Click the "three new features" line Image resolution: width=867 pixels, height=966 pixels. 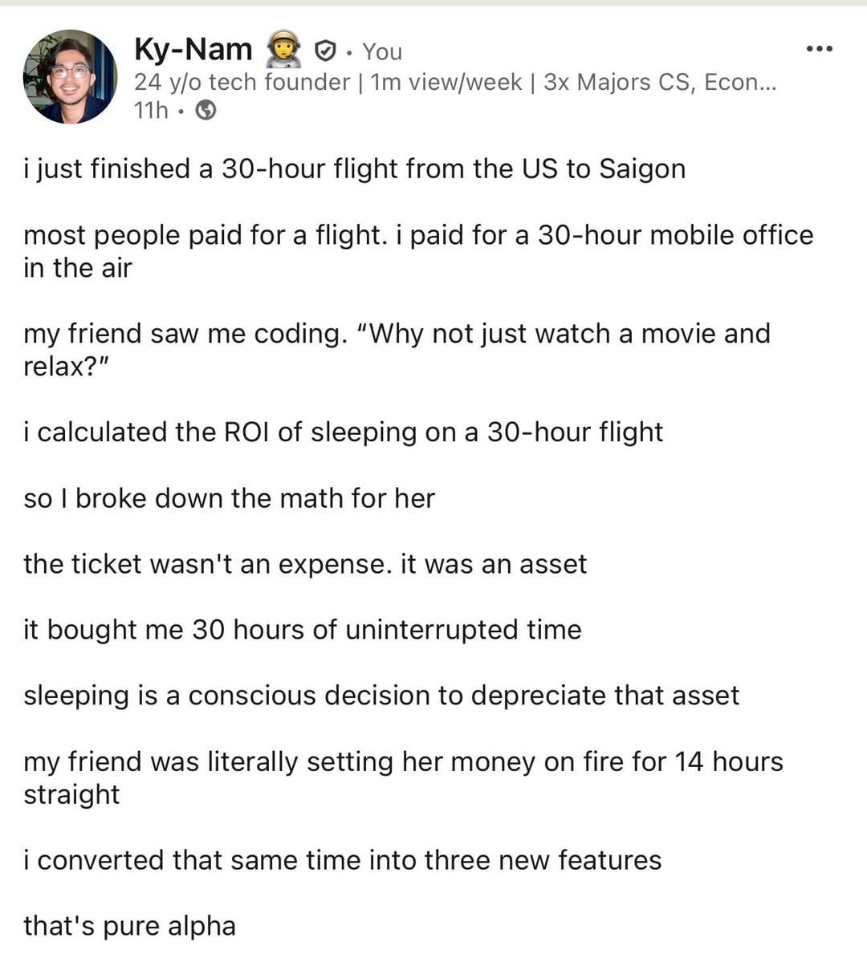click(342, 860)
